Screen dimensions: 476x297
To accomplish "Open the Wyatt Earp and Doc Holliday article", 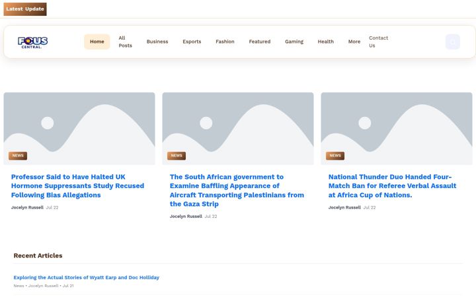I will [x=86, y=277].
